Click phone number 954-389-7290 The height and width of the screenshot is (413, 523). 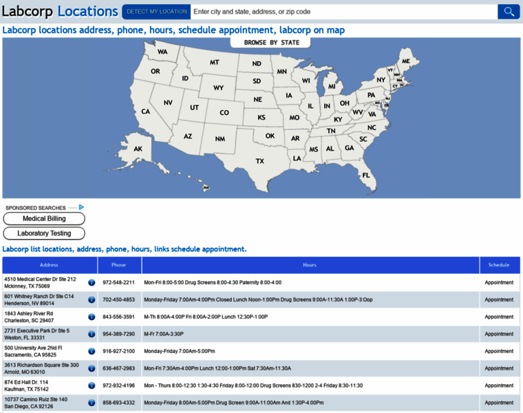119,334
